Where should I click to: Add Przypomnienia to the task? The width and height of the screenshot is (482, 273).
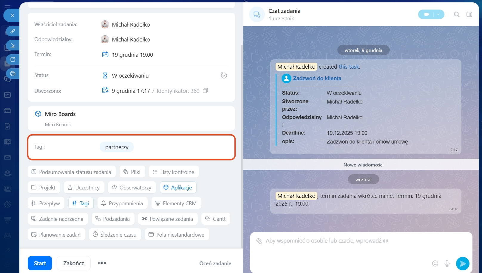[122, 203]
